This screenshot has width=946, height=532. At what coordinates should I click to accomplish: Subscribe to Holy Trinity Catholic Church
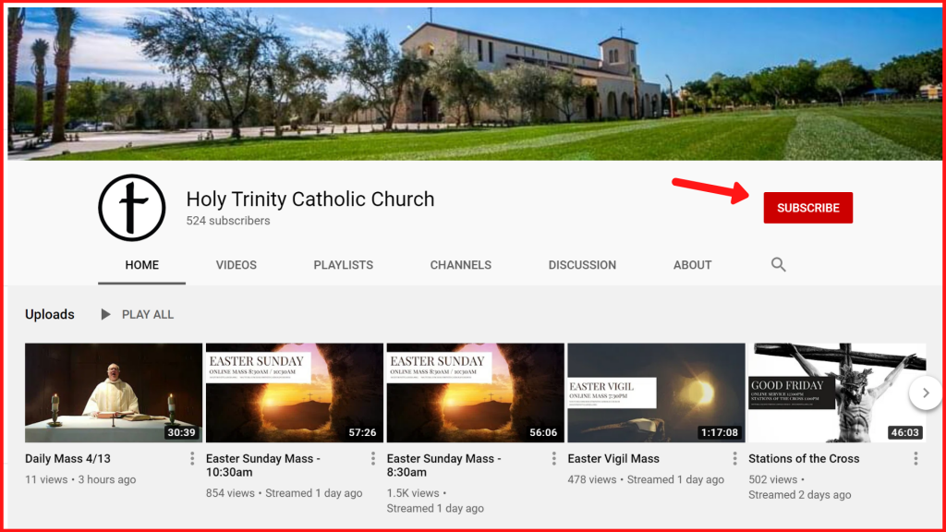[807, 208]
